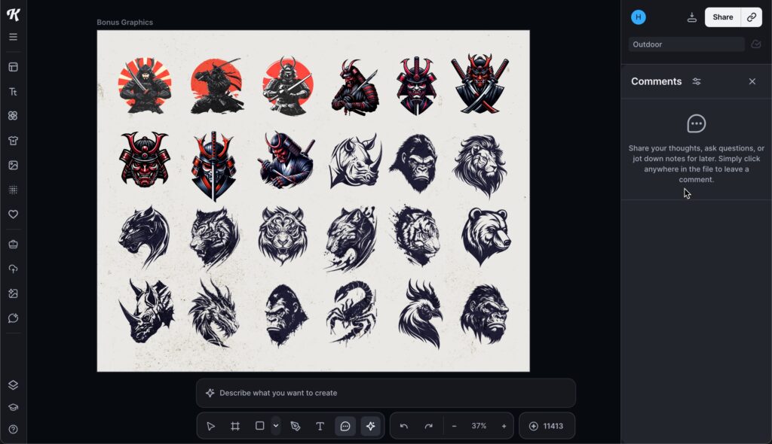This screenshot has height=444, width=772.
Task: Click the cloud save status icon
Action: 756,44
